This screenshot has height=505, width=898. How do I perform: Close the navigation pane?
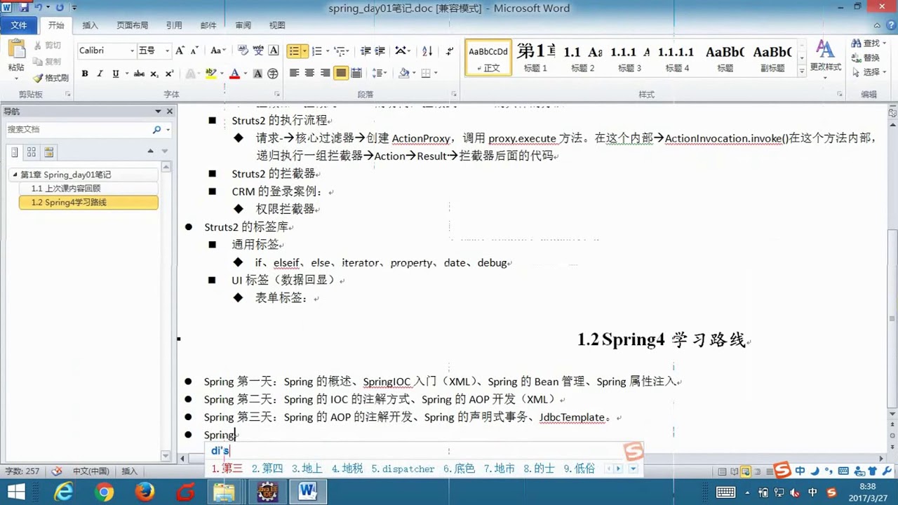[x=169, y=112]
